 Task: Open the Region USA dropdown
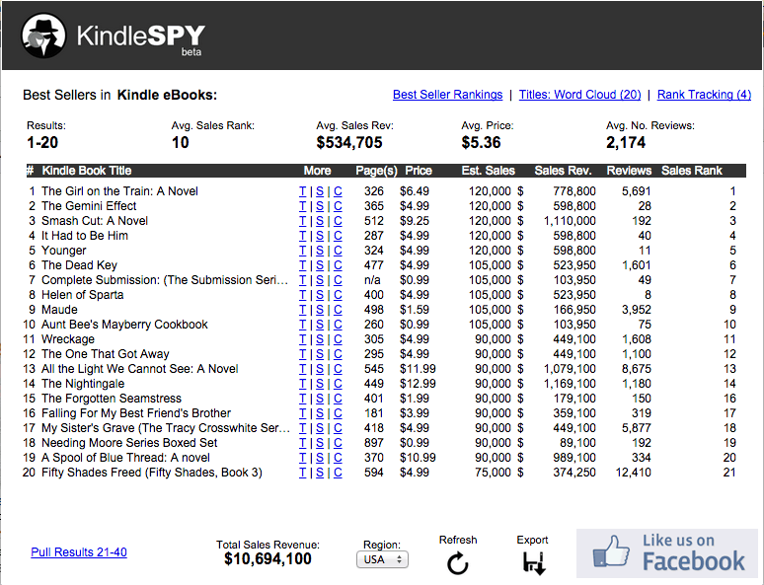point(382,559)
